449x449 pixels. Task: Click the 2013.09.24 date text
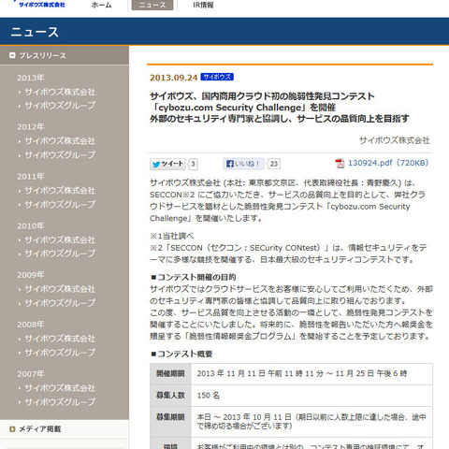[174, 78]
